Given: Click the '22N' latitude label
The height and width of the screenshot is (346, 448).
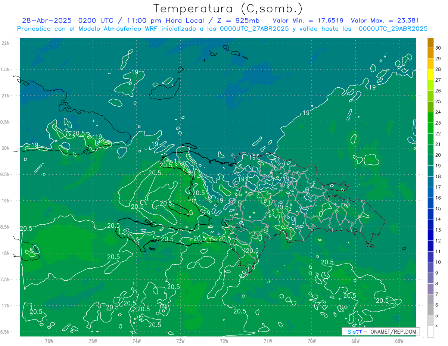Looking at the screenshot, I should 6,43.
